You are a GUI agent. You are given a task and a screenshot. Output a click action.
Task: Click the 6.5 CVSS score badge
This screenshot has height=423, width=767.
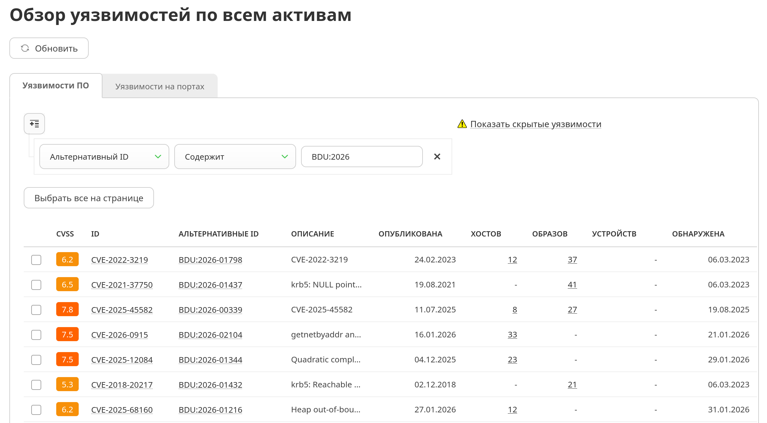(x=67, y=285)
